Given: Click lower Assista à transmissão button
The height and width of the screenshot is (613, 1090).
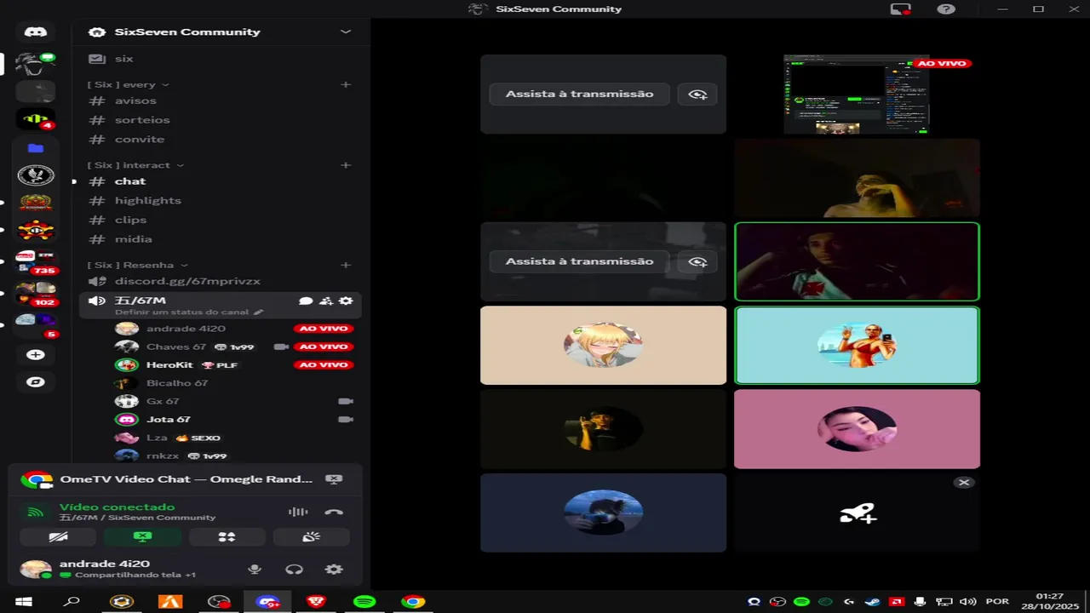Looking at the screenshot, I should pos(579,261).
